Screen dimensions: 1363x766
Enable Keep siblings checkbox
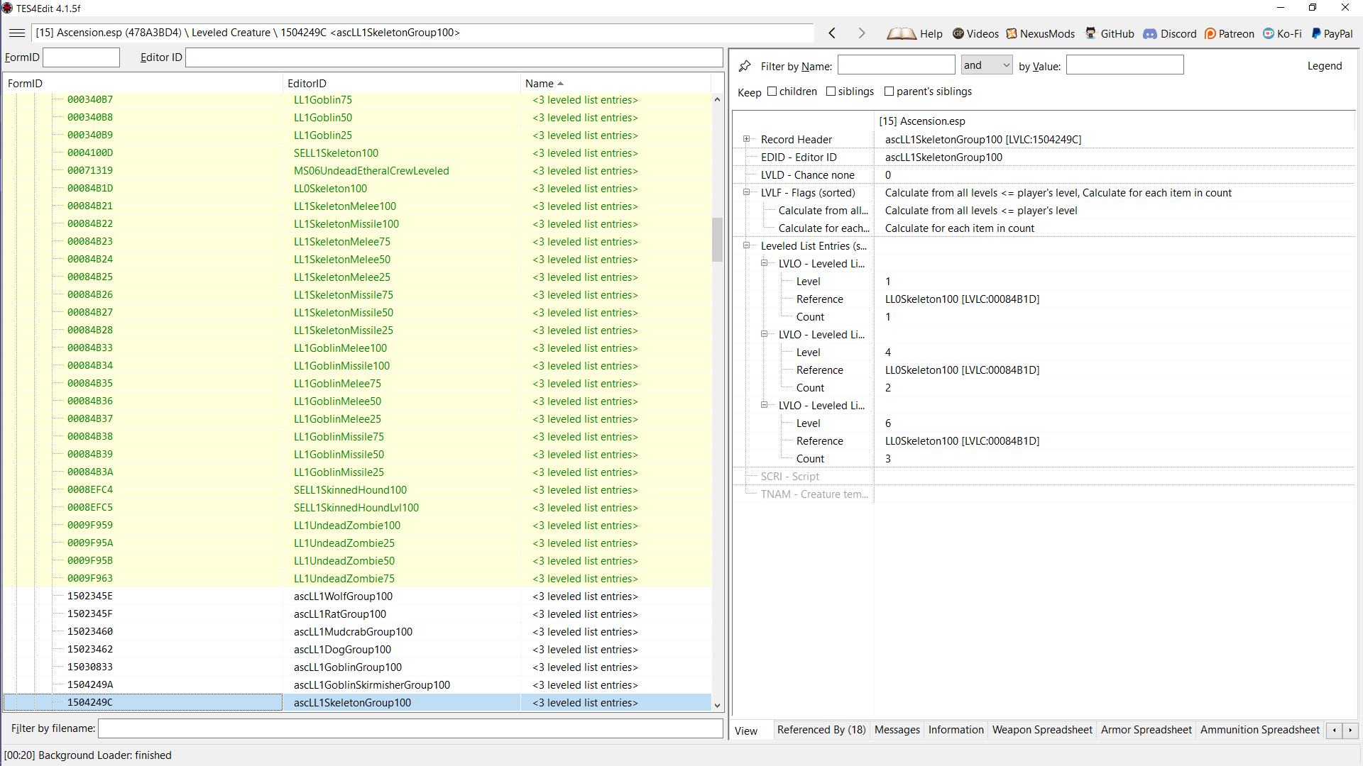coord(831,91)
